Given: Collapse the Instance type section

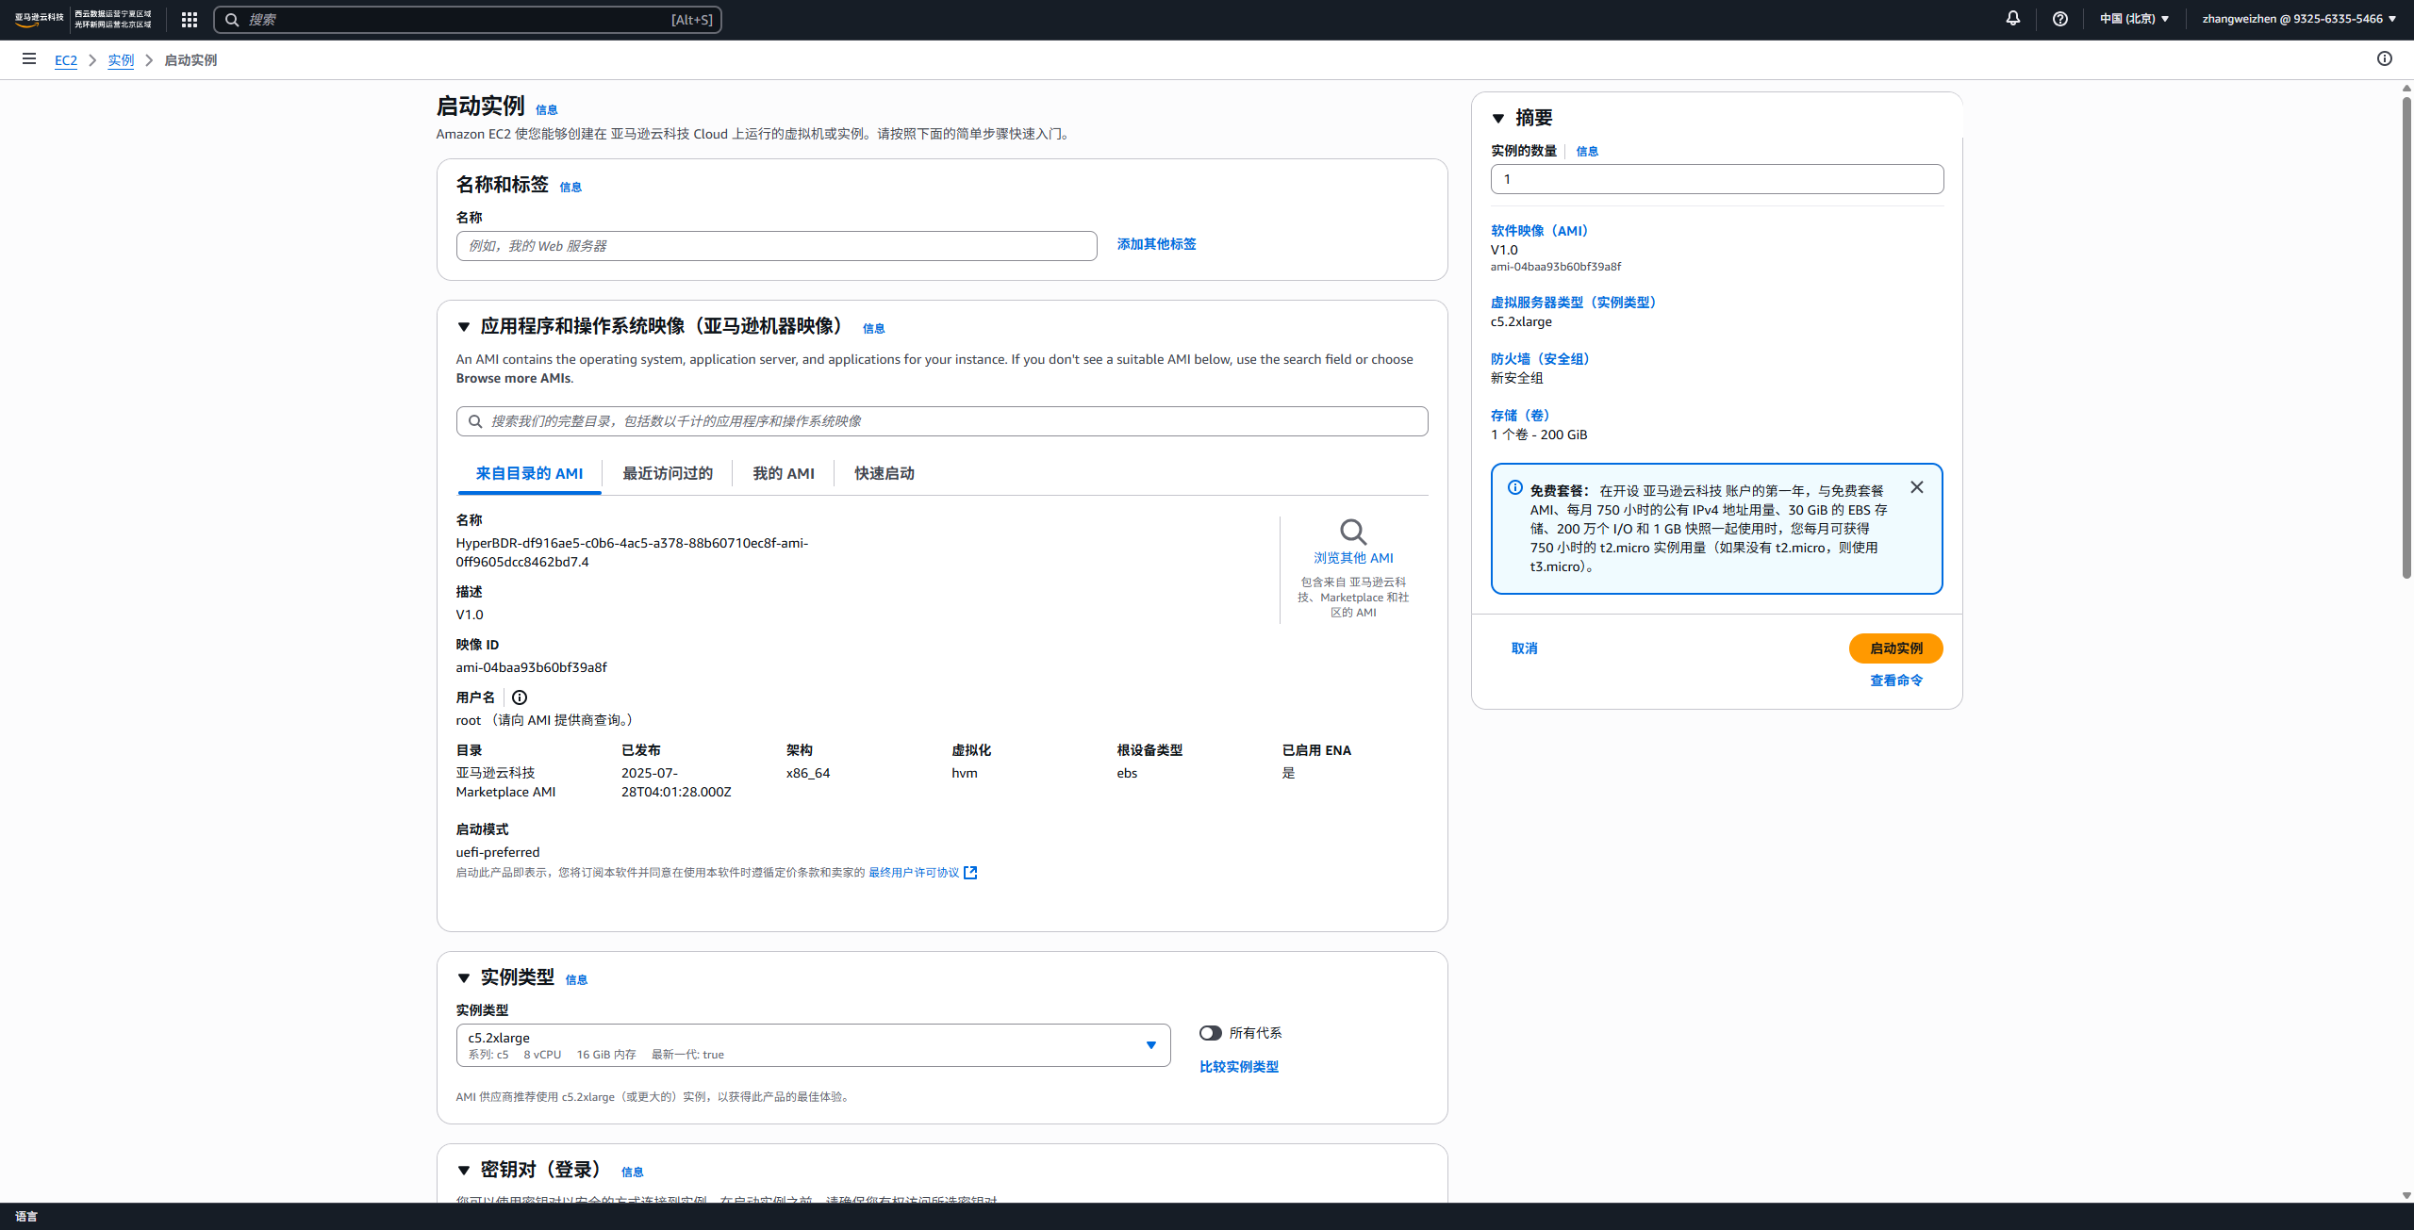Looking at the screenshot, I should point(464,978).
